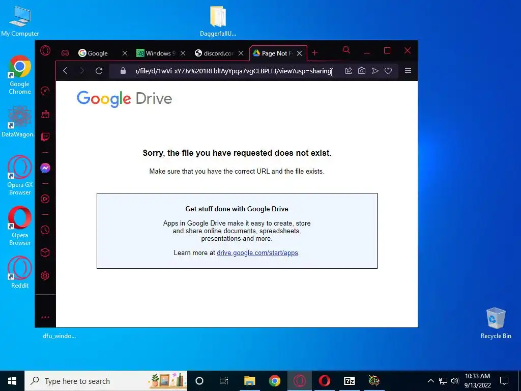Image resolution: width=521 pixels, height=391 pixels.
Task: Select the Recycle Bin on desktop
Action: [496, 323]
